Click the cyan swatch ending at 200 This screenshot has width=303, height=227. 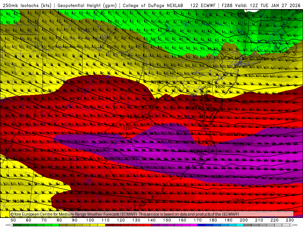[x=240, y=225]
